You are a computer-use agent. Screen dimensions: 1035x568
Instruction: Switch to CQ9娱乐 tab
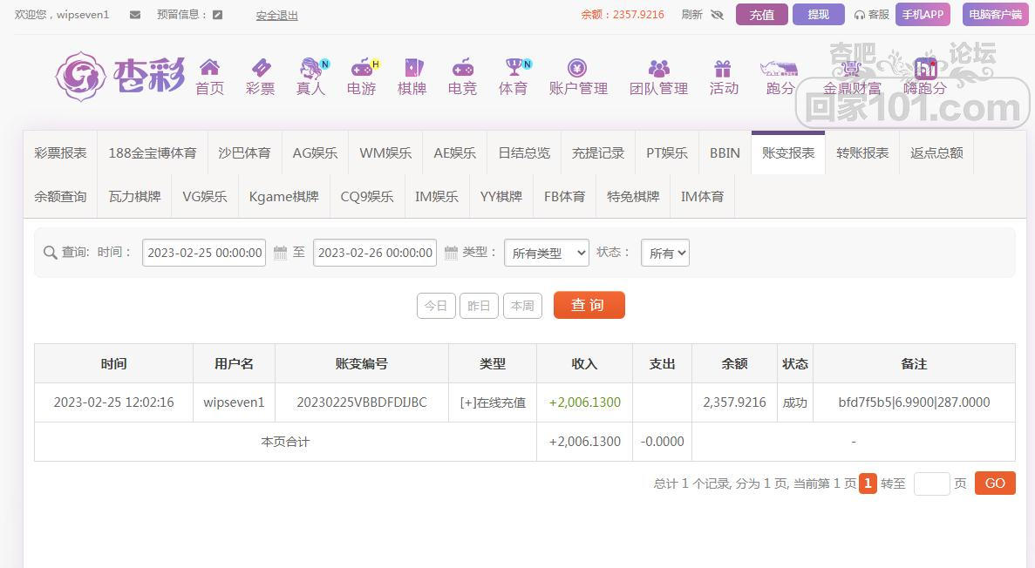point(367,197)
